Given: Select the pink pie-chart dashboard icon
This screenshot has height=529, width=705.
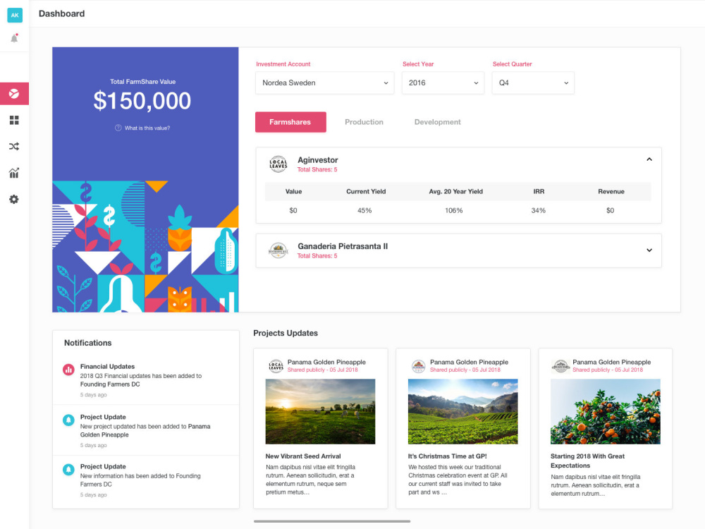Looking at the screenshot, I should (14, 93).
